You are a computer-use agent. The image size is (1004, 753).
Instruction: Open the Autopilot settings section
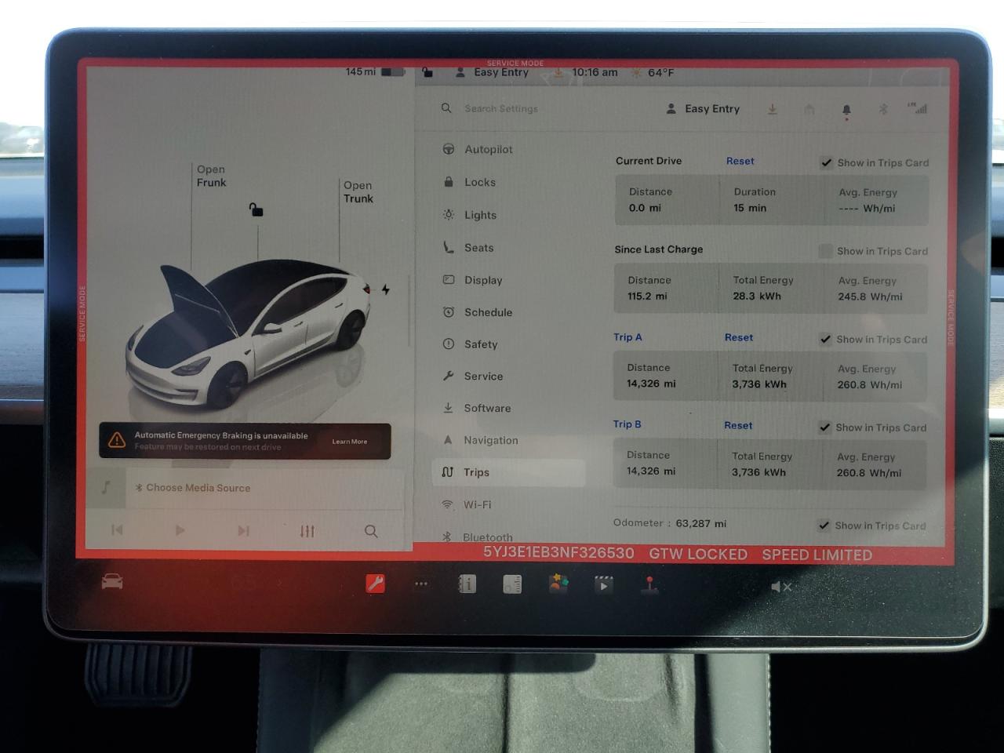pyautogui.click(x=488, y=149)
